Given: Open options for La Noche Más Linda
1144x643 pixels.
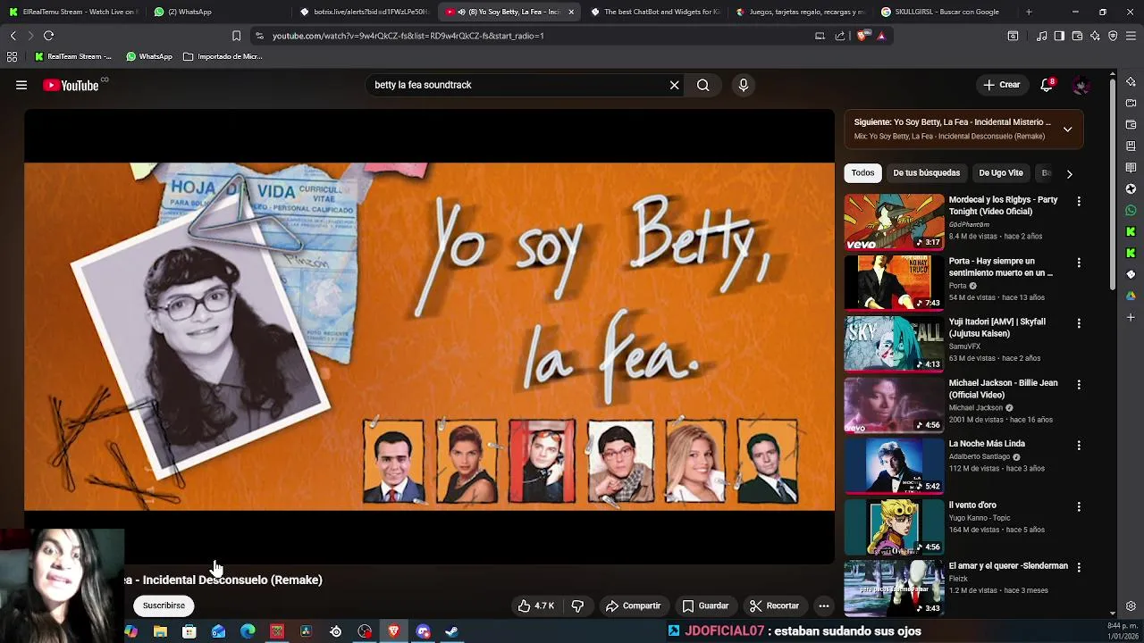Looking at the screenshot, I should pos(1079,445).
